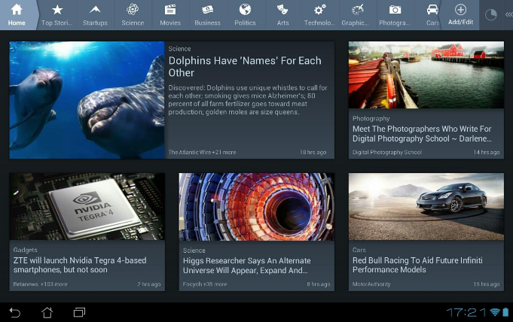Screen dimensions: 513x322
Task: Select the Business money icon
Action: pos(207,10)
